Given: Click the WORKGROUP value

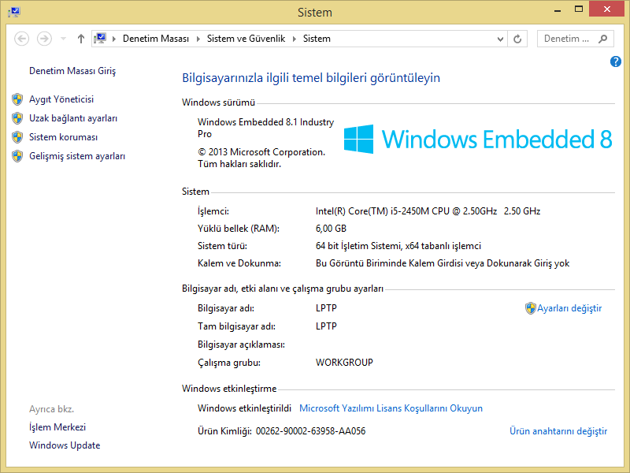Looking at the screenshot, I should [x=344, y=363].
